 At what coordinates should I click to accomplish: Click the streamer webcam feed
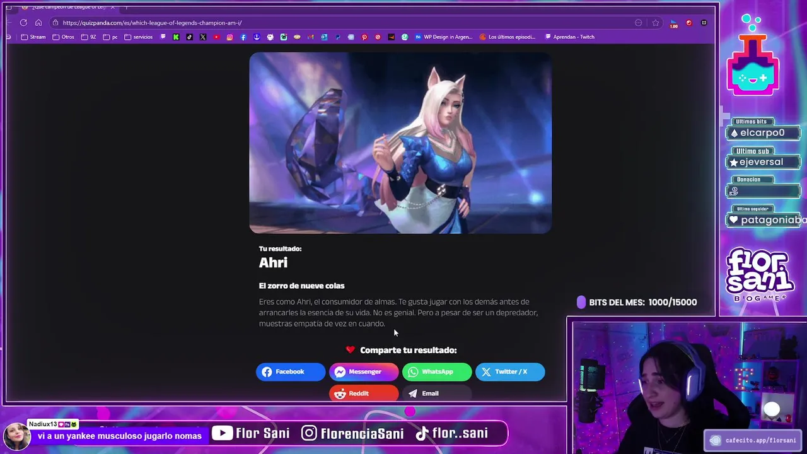689,388
